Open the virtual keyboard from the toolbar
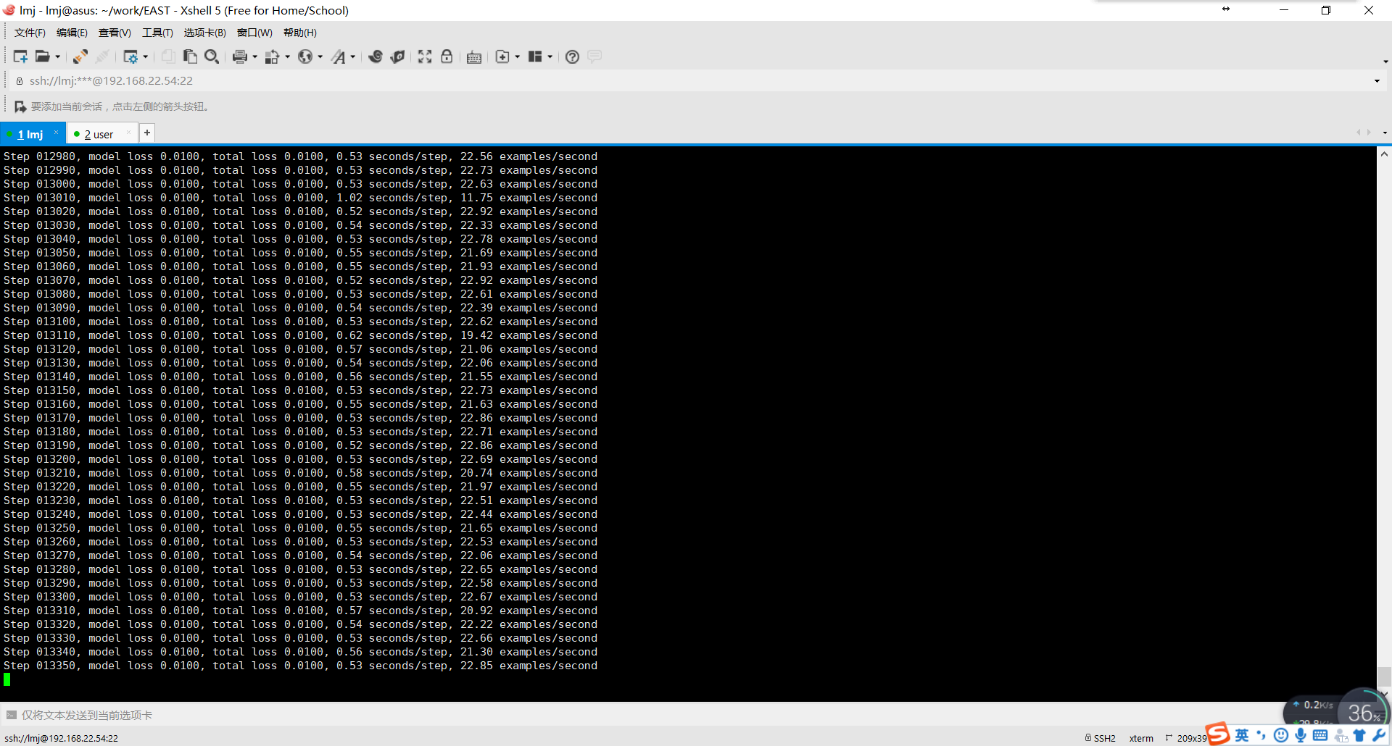The image size is (1392, 746). (473, 56)
